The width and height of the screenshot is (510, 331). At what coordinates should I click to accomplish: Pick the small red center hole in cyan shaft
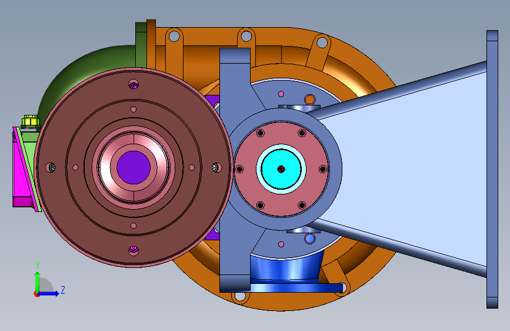tap(281, 169)
